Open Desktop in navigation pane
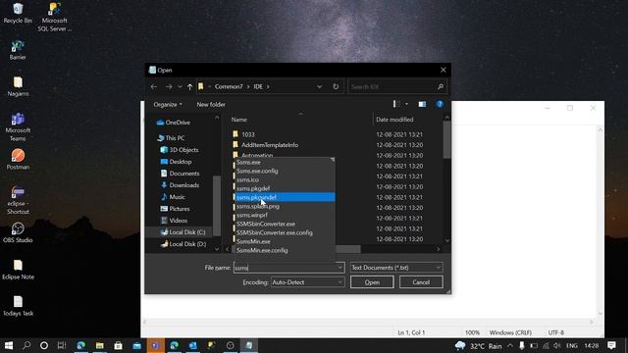The width and height of the screenshot is (628, 353). click(x=177, y=162)
